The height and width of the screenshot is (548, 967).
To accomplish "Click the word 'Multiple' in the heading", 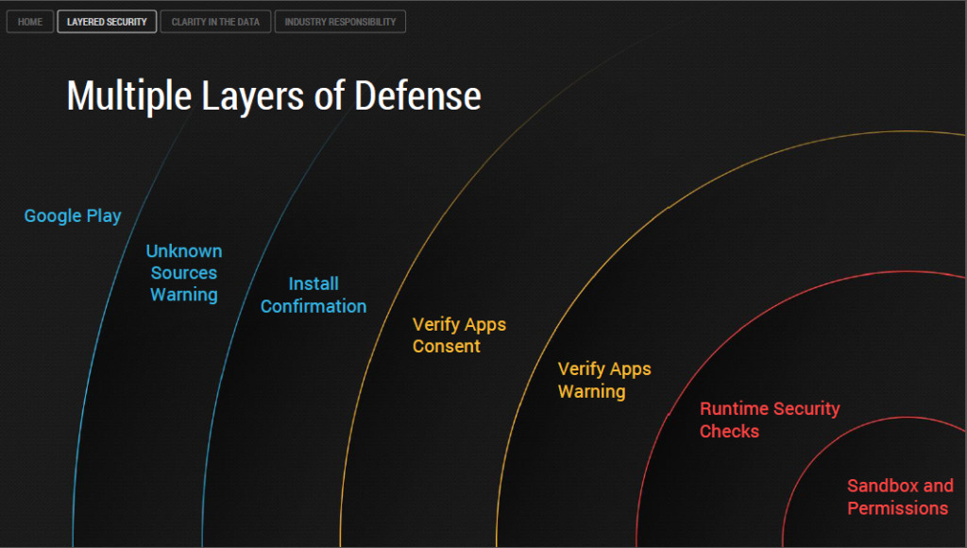I will [x=127, y=96].
